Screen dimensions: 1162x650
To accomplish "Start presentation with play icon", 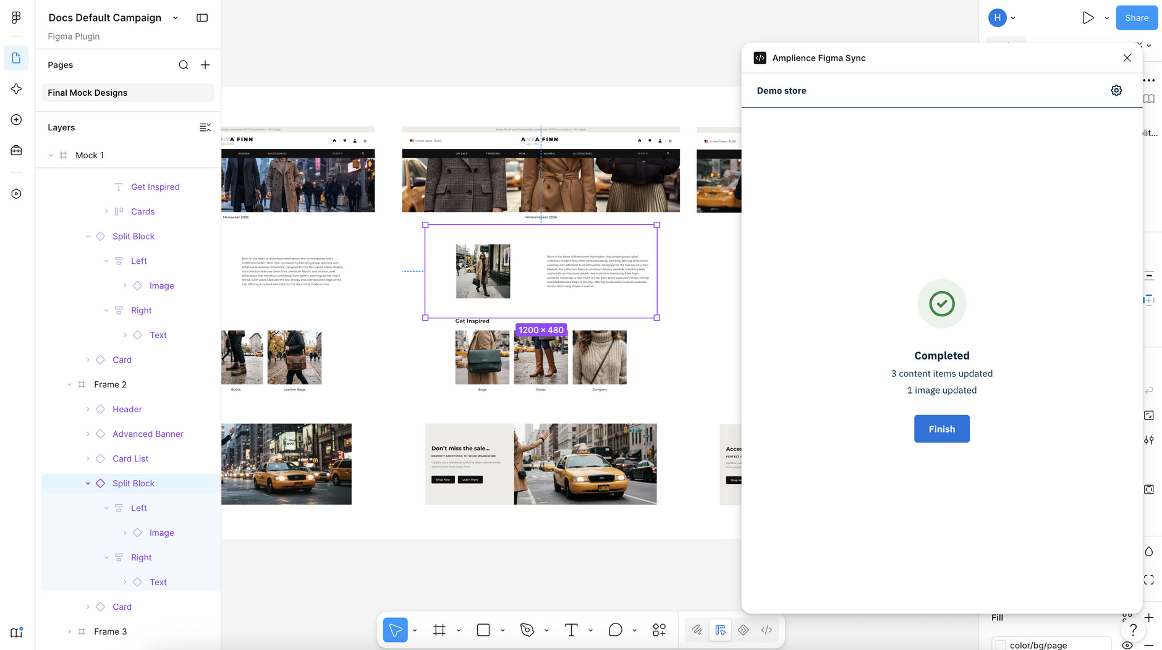I will (x=1088, y=18).
